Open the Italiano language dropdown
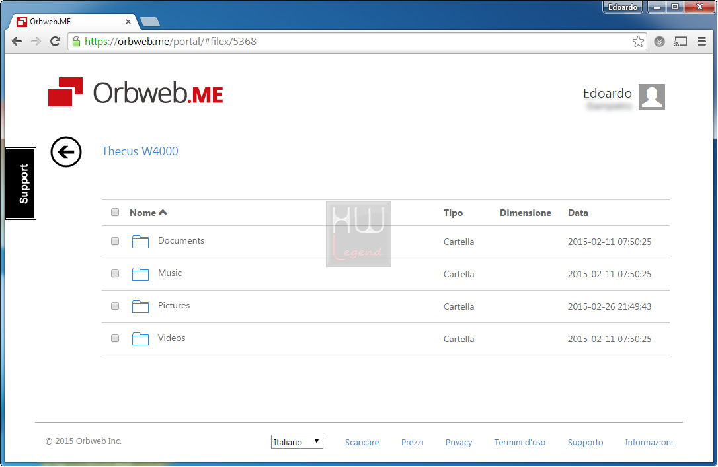718x467 pixels. click(x=297, y=442)
